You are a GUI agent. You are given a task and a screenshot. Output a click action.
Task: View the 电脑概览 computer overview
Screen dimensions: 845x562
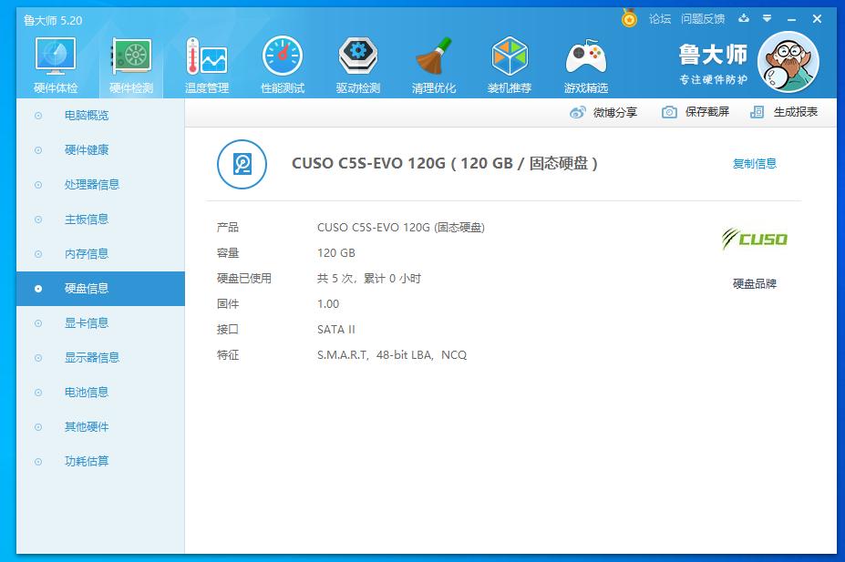pyautogui.click(x=88, y=115)
